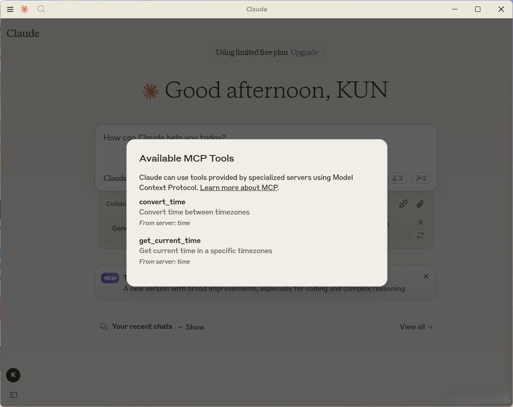
Task: Maximize the Claude window
Action: (x=478, y=9)
